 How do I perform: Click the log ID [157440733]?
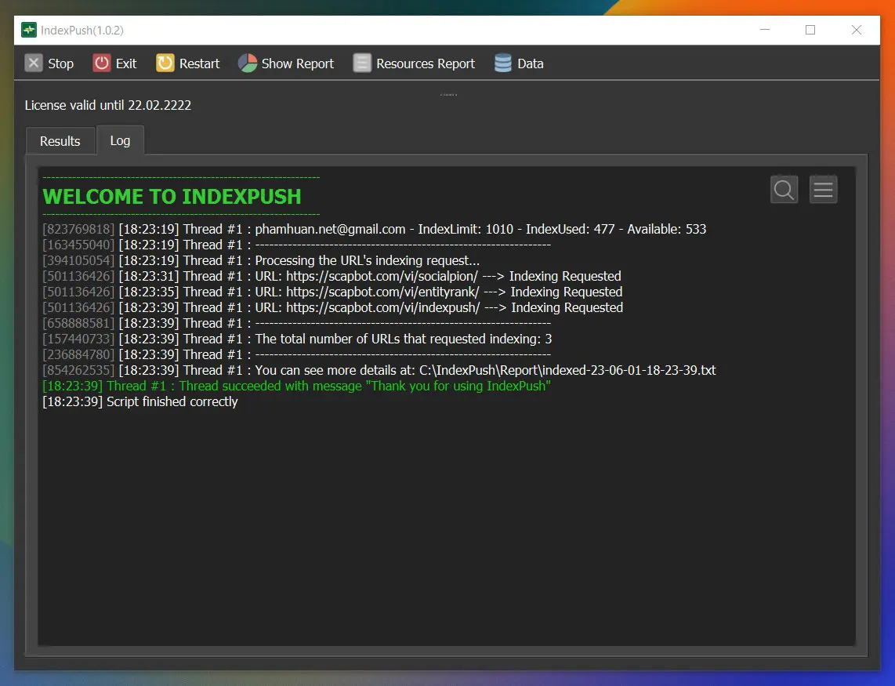pyautogui.click(x=79, y=339)
